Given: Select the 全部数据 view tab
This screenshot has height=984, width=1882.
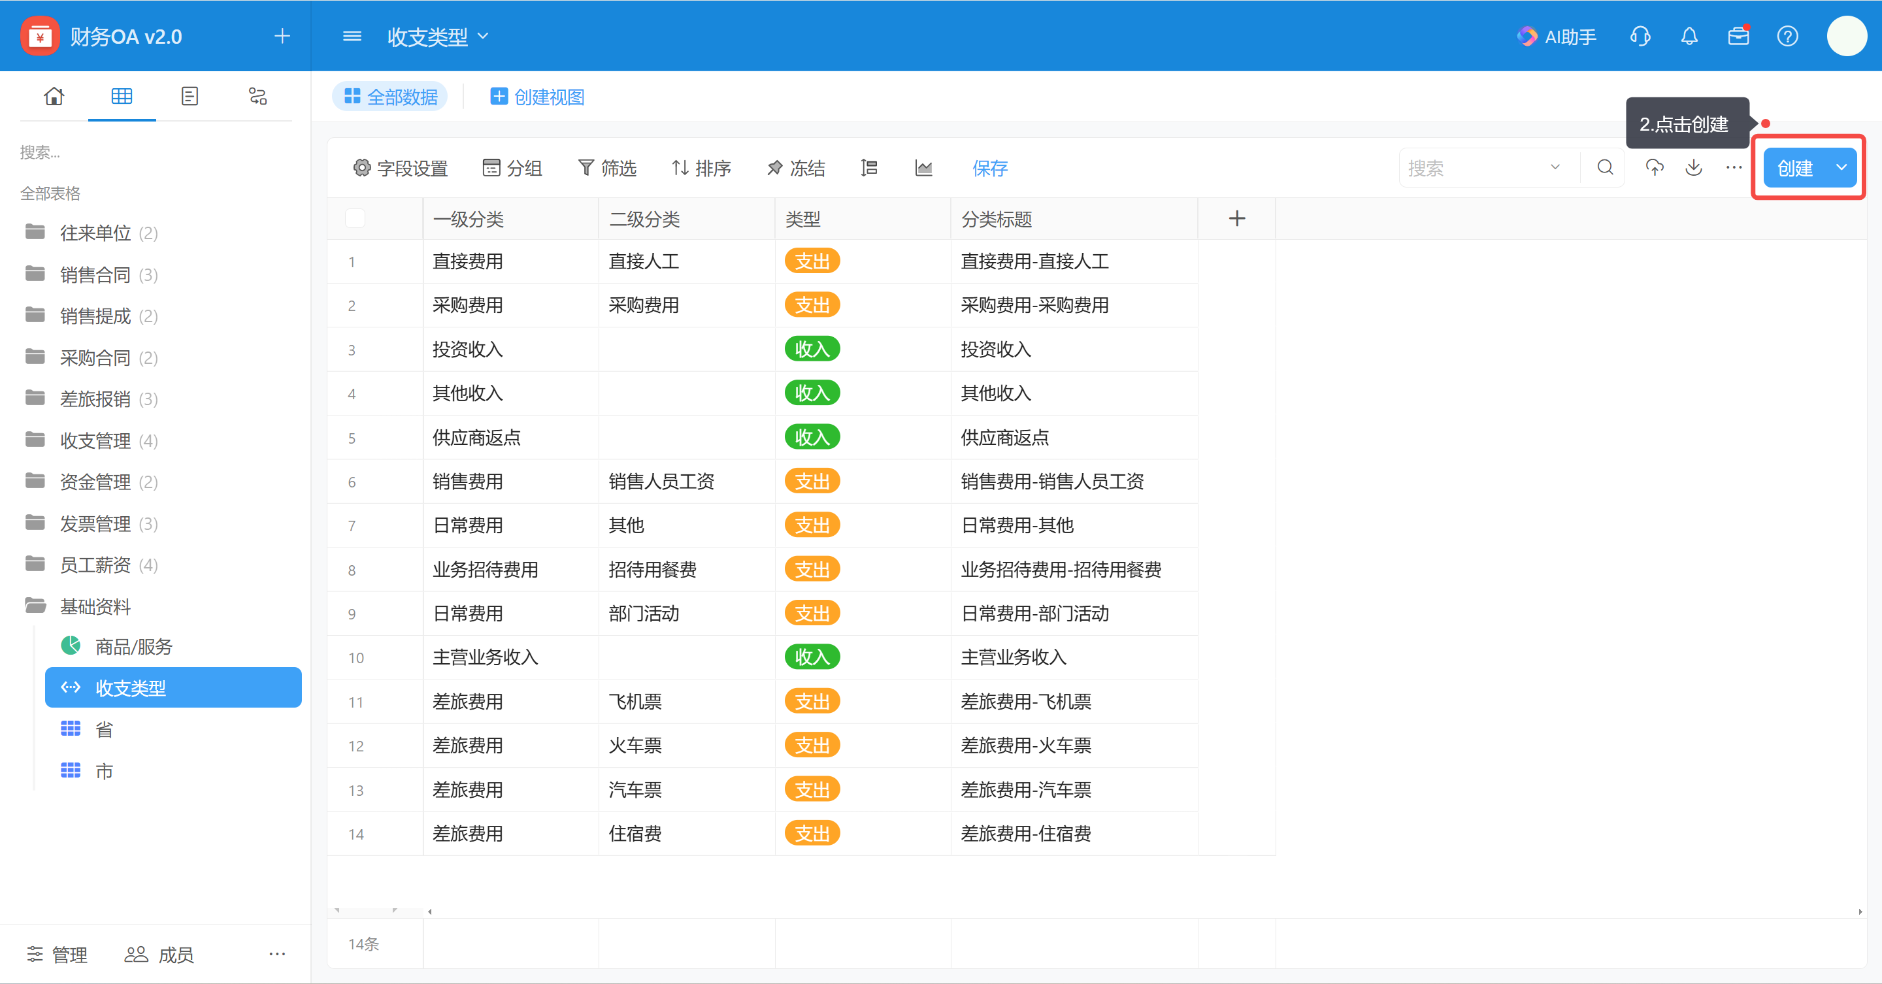Looking at the screenshot, I should coord(390,97).
